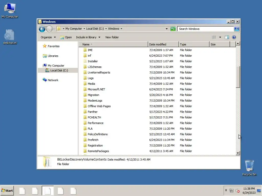Click the PCHEALTH folder name
The width and height of the screenshot is (262, 196).
pyautogui.click(x=94, y=117)
